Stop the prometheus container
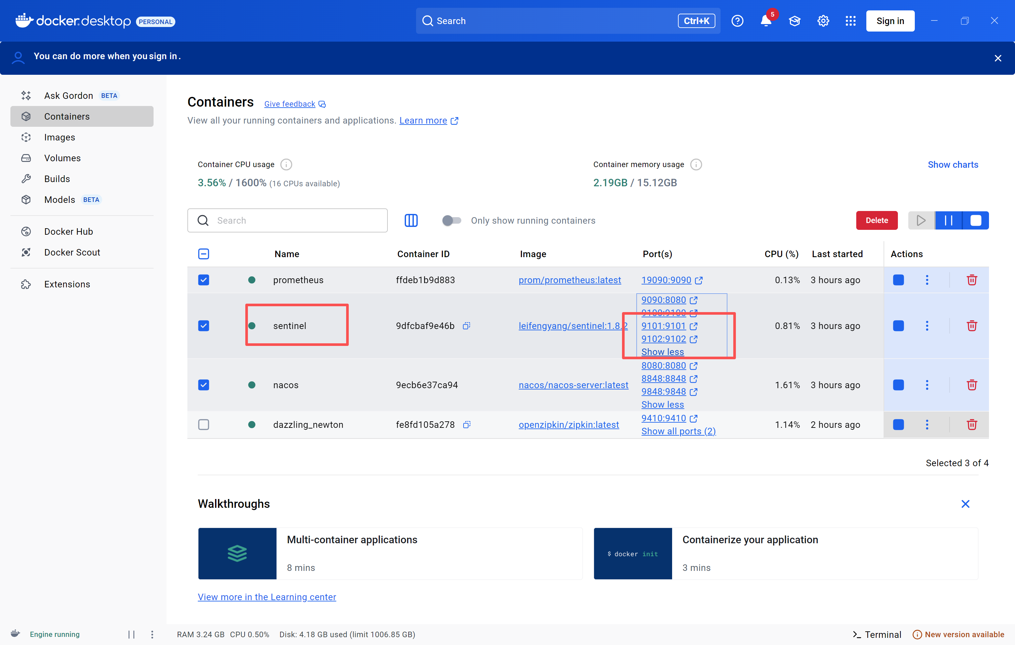 pyautogui.click(x=898, y=280)
